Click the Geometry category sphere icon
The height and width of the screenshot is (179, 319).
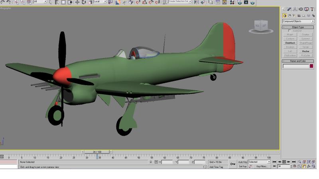[x=284, y=16]
